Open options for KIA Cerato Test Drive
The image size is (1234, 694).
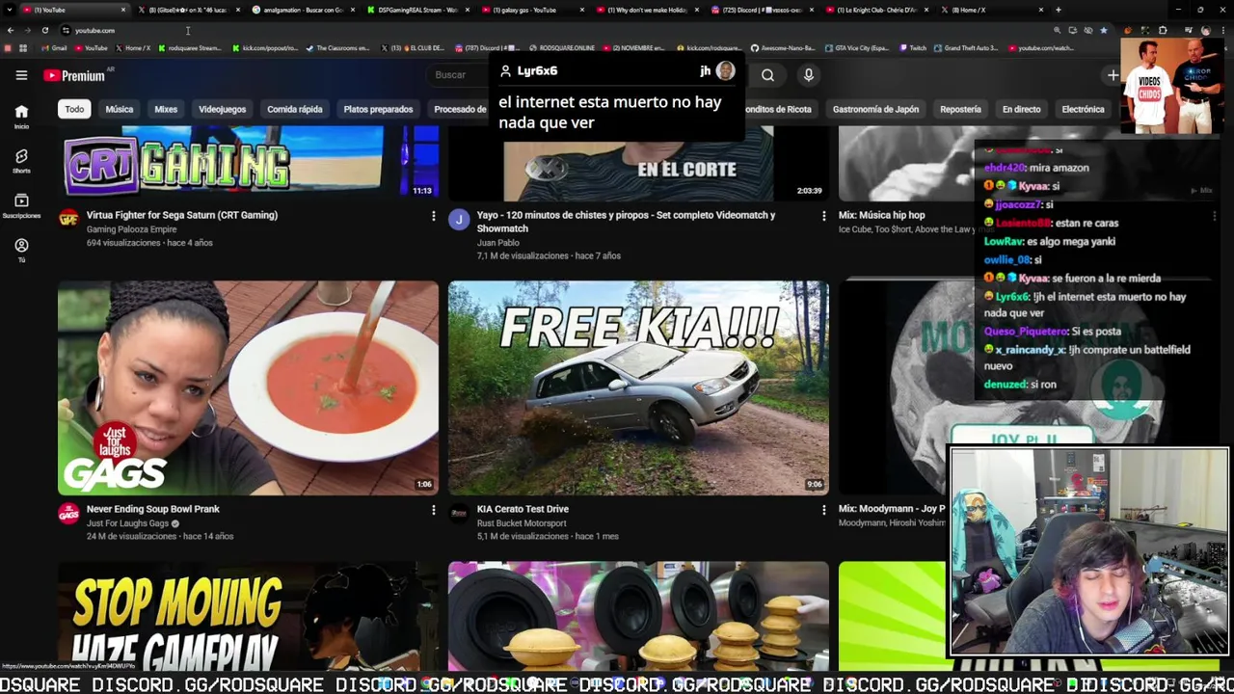(823, 510)
